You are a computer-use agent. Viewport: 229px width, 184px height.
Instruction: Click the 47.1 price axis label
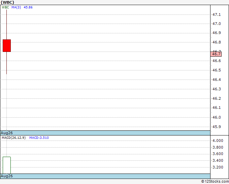(217, 14)
